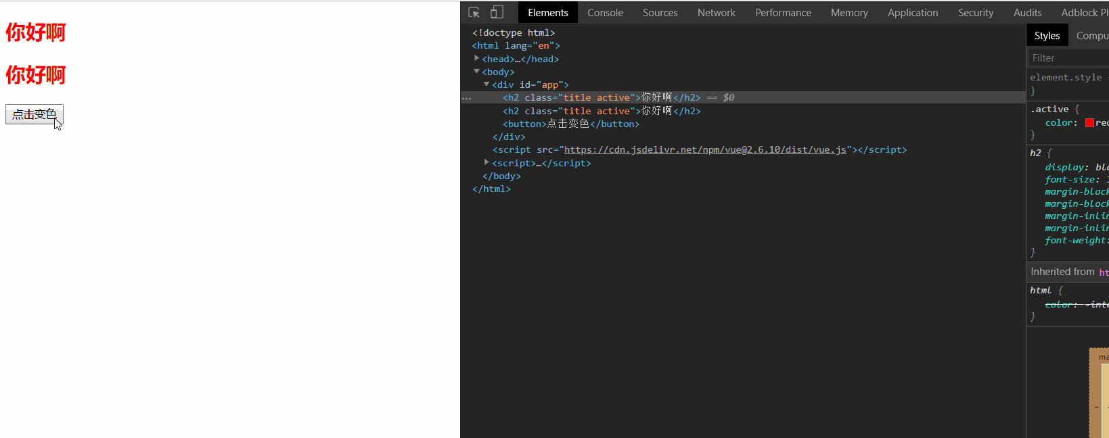The image size is (1109, 438).
Task: Click the .active selector in Styles pane
Action: coord(1049,109)
